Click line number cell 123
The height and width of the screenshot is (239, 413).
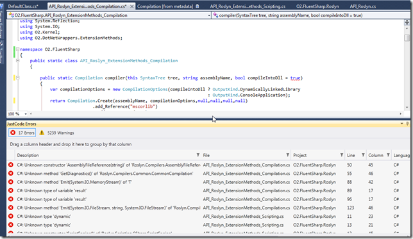[351, 208]
